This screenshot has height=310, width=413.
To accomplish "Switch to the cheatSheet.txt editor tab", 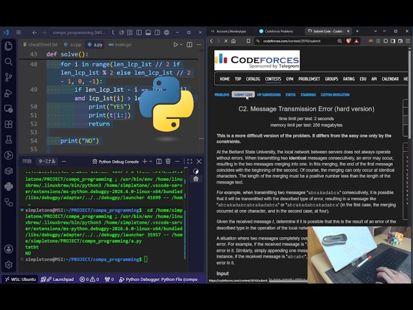I will [40, 45].
